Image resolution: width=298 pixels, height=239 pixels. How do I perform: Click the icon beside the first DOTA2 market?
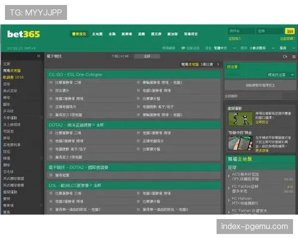(51, 133)
